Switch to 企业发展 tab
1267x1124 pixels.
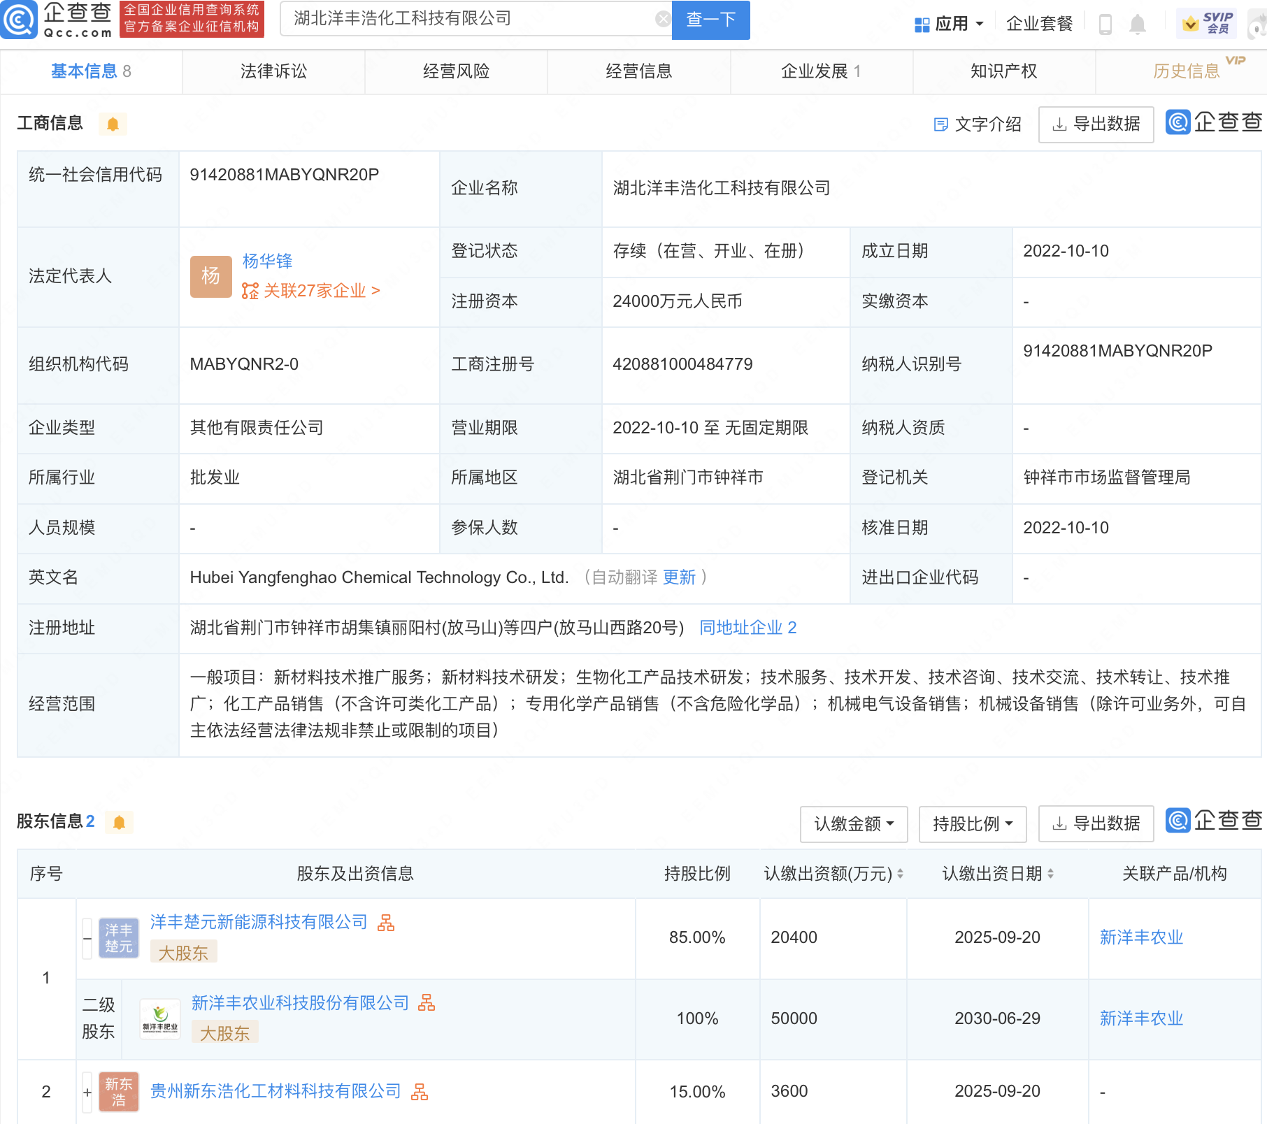point(821,71)
